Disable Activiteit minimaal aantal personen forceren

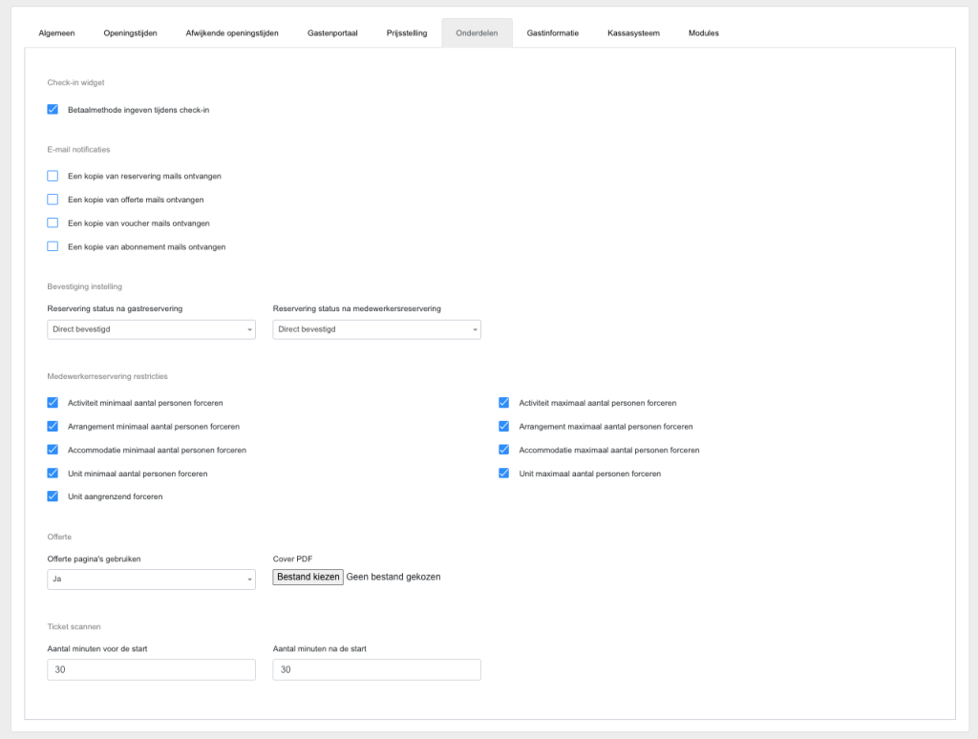pos(53,403)
